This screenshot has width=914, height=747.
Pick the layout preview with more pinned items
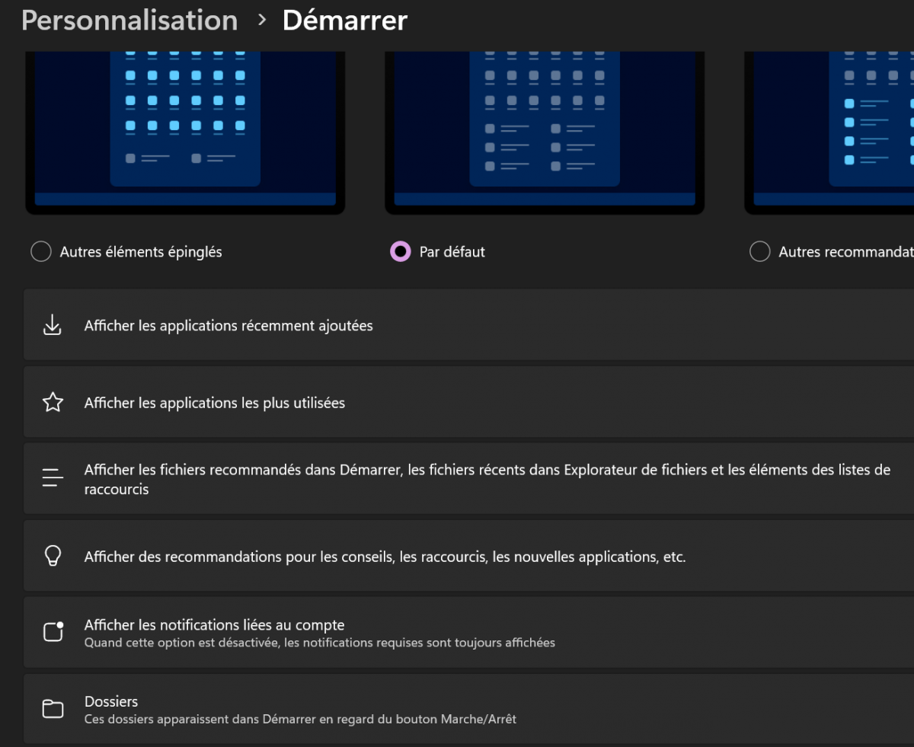[185, 129]
